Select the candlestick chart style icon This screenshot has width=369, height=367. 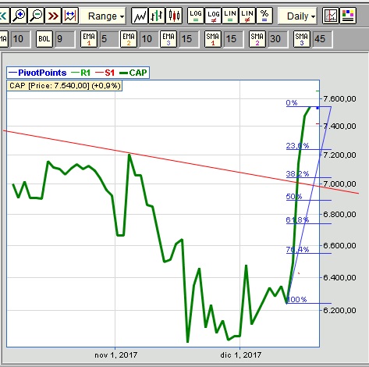click(174, 16)
